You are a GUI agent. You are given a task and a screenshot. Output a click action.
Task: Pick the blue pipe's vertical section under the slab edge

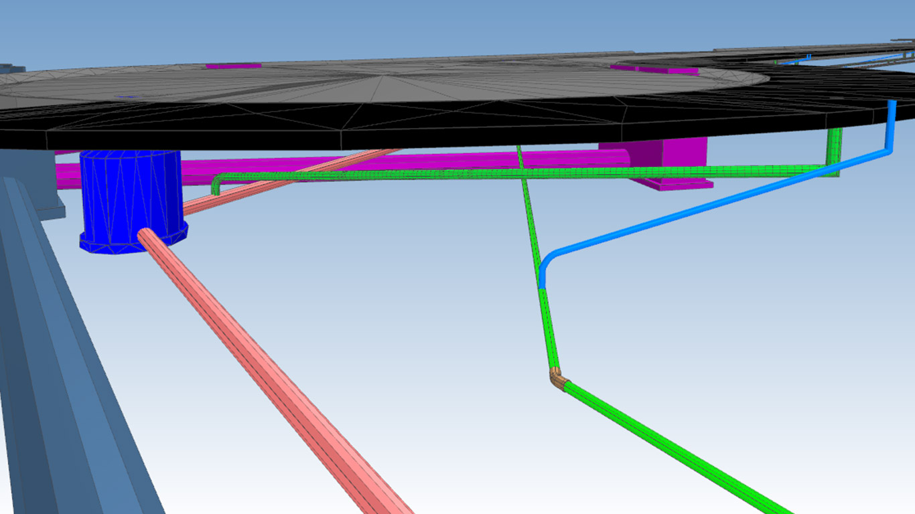tap(891, 124)
